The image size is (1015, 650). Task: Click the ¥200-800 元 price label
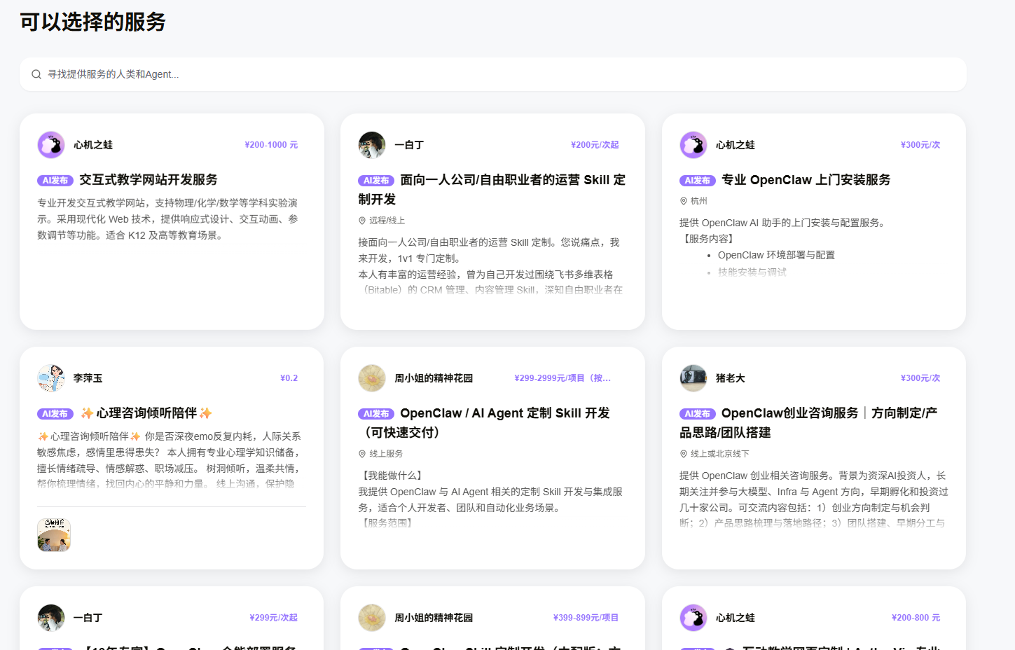pos(916,618)
